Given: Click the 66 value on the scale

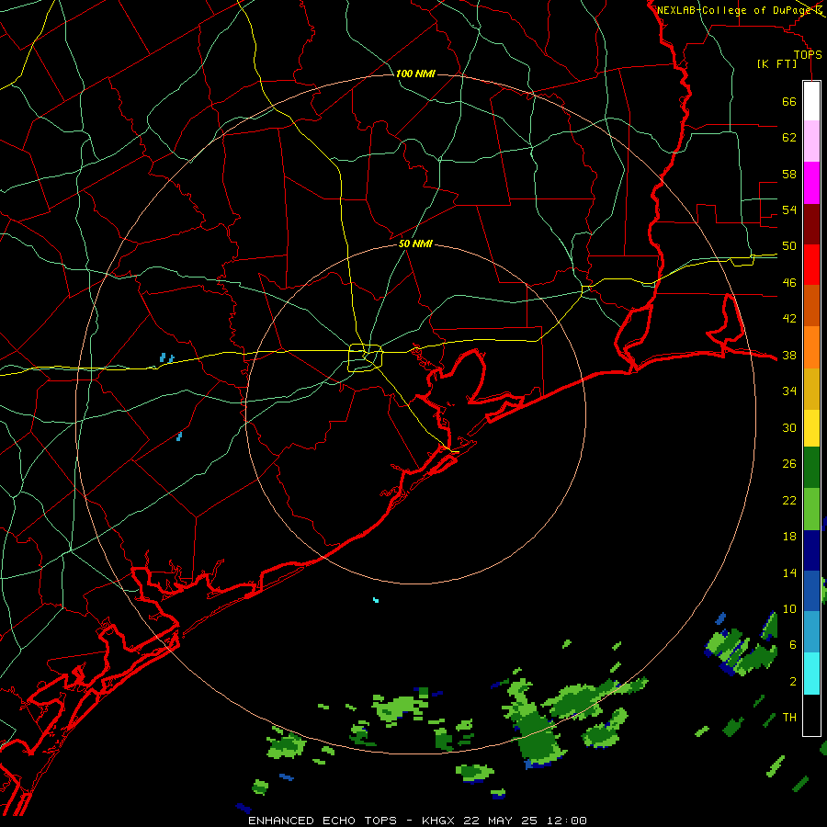Looking at the screenshot, I should point(789,102).
